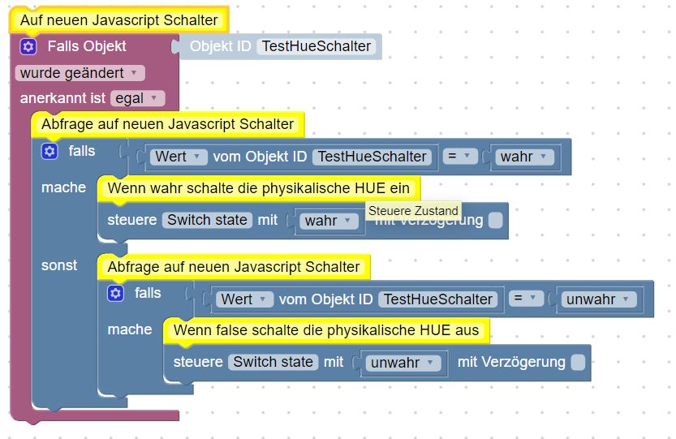Open first 'Wert' attribute dropdown

click(x=179, y=157)
